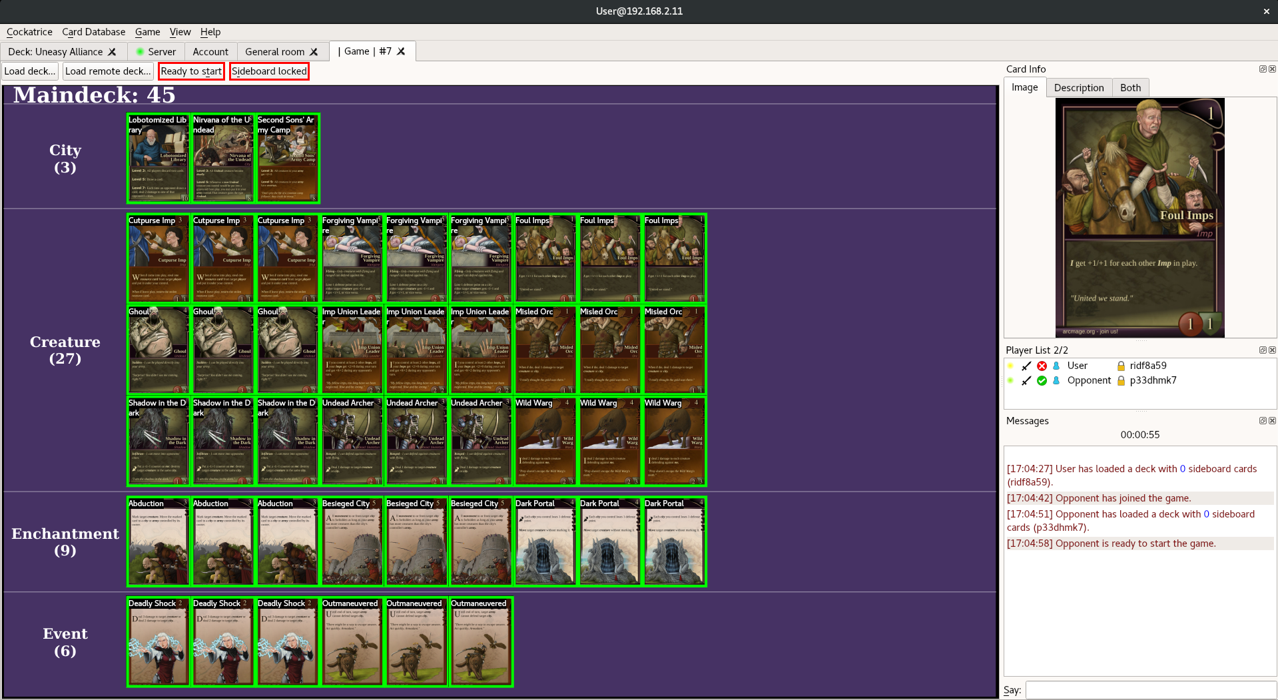
Task: Click the Say message input field
Action: pos(1151,690)
